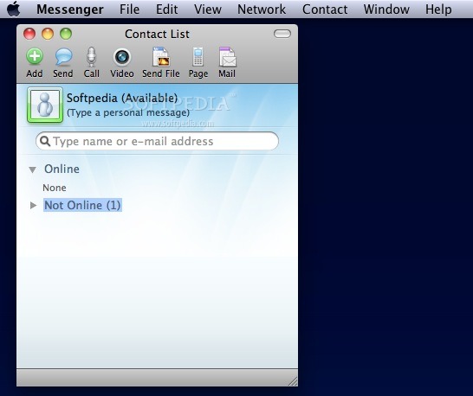This screenshot has height=396, width=473.
Task: Zoom the Contact List with green button
Action: point(66,34)
